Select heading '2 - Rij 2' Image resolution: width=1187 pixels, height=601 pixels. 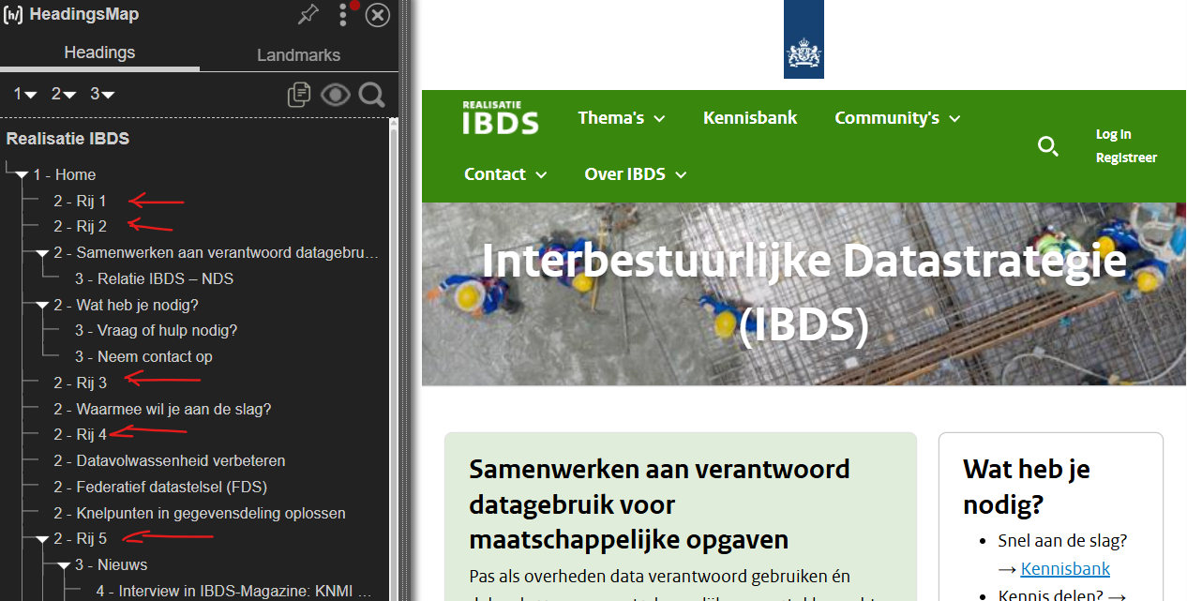80,226
